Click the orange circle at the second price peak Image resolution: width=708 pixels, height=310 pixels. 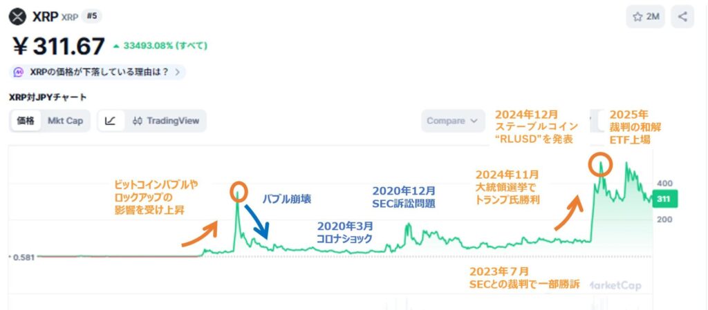[x=599, y=165]
